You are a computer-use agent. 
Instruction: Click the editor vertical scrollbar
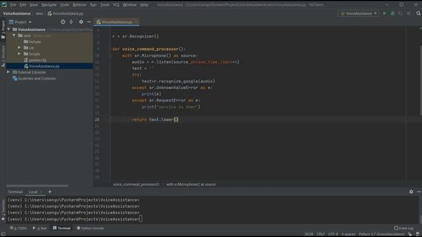click(421, 80)
